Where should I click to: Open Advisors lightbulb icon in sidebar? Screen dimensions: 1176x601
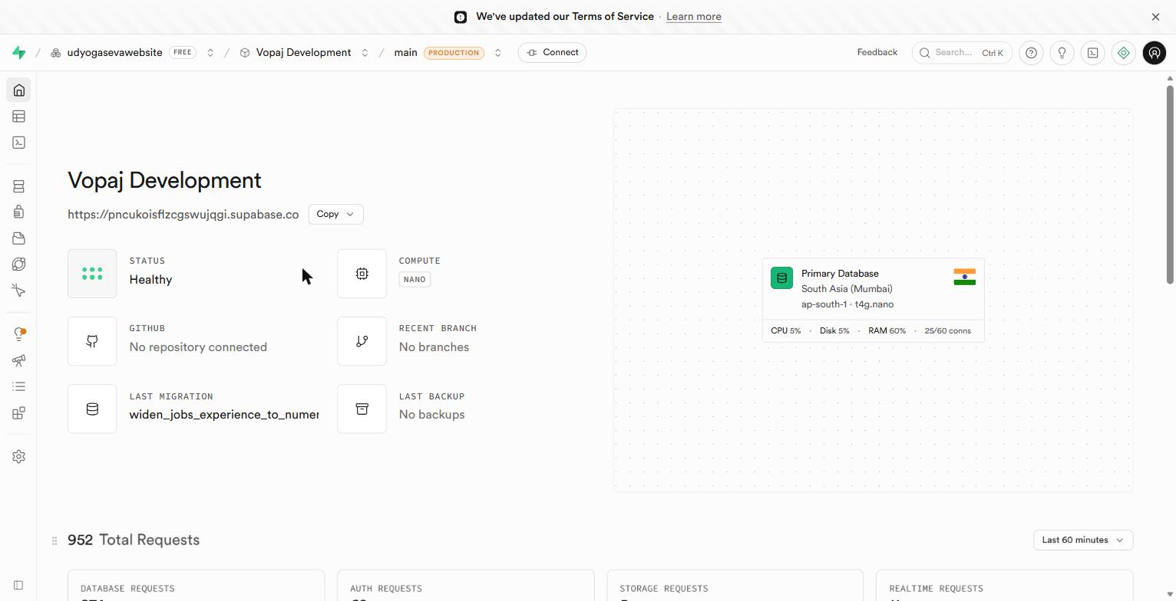(x=19, y=334)
